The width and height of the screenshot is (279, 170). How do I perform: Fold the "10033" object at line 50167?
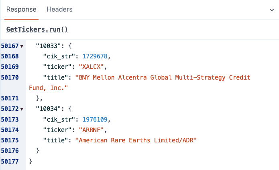click(22, 46)
